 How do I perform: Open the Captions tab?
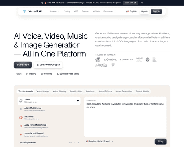tap(90, 91)
